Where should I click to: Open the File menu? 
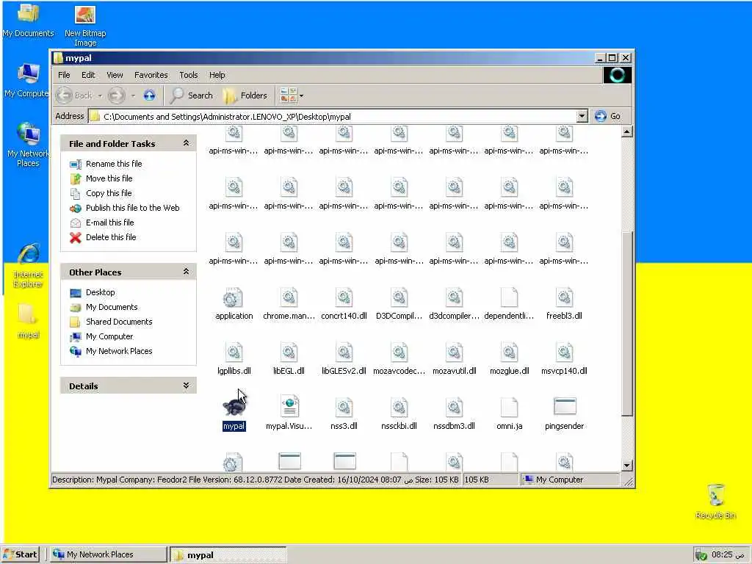(x=64, y=75)
